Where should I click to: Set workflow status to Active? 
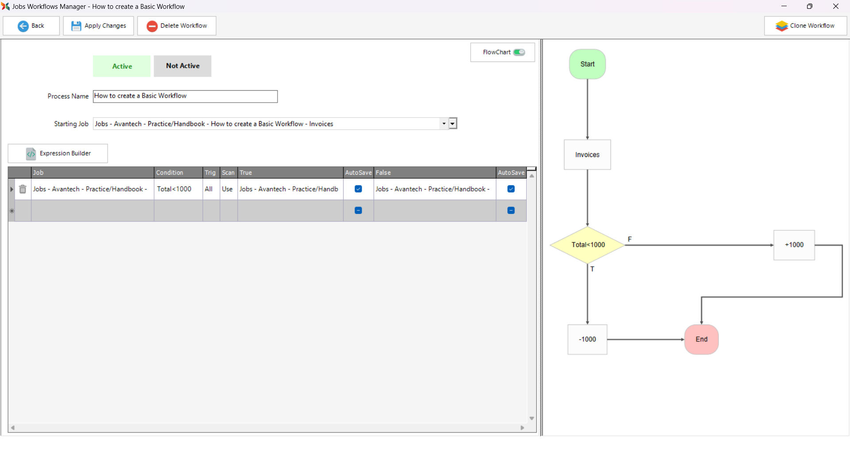122,66
